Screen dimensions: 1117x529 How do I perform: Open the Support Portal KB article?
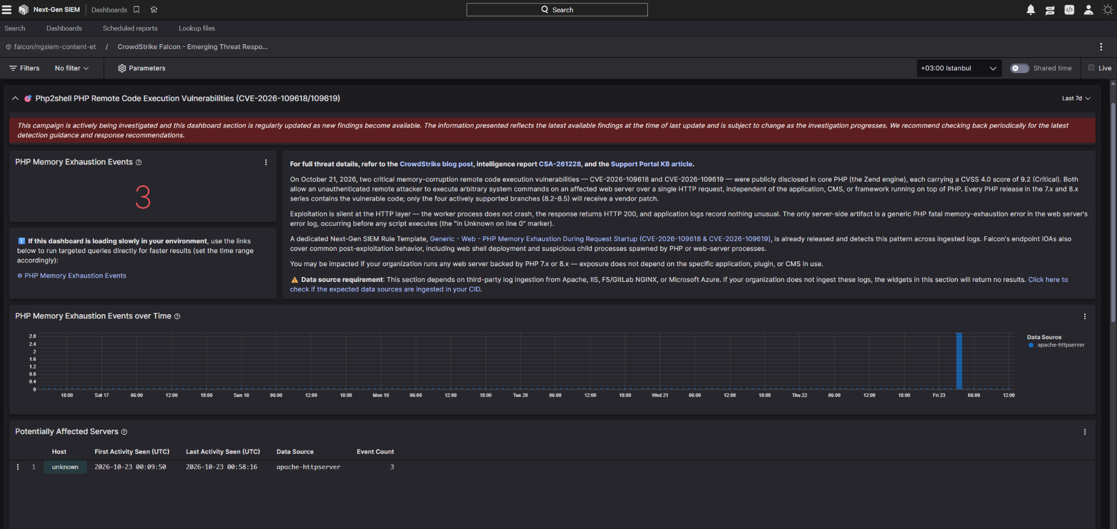[651, 164]
